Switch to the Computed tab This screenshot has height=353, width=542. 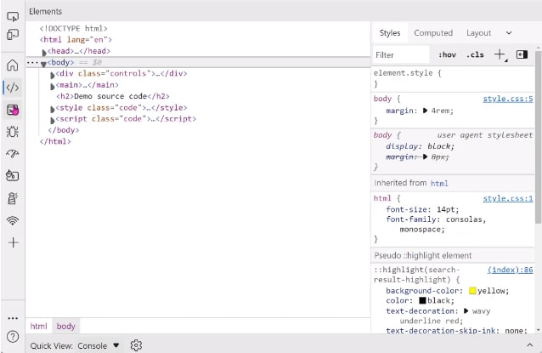[x=433, y=33]
